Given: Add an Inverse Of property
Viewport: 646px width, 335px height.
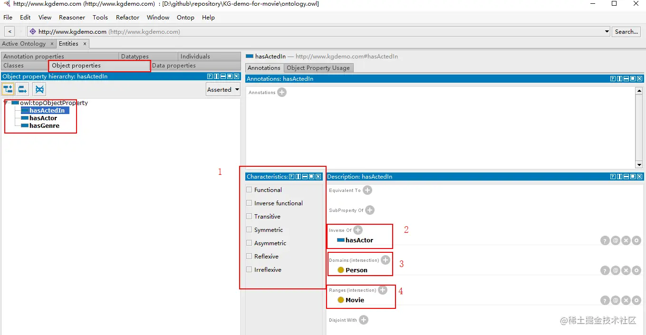Looking at the screenshot, I should pos(358,230).
